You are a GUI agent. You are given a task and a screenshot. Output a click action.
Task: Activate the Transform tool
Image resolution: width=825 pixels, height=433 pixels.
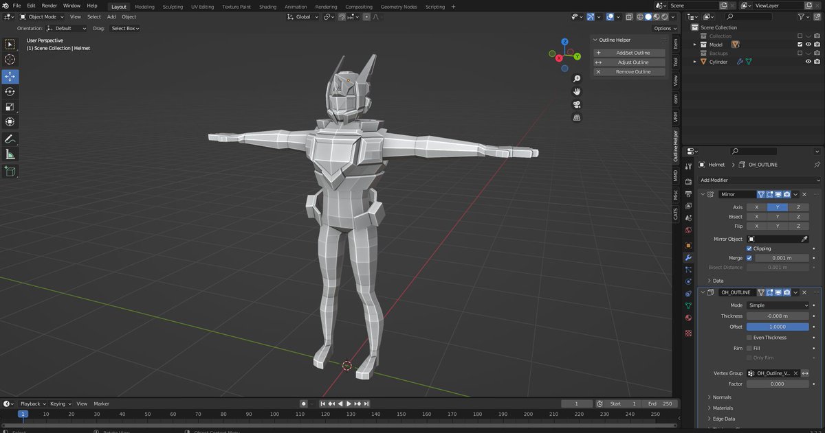point(10,121)
